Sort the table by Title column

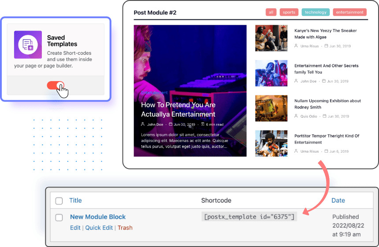[75, 200]
